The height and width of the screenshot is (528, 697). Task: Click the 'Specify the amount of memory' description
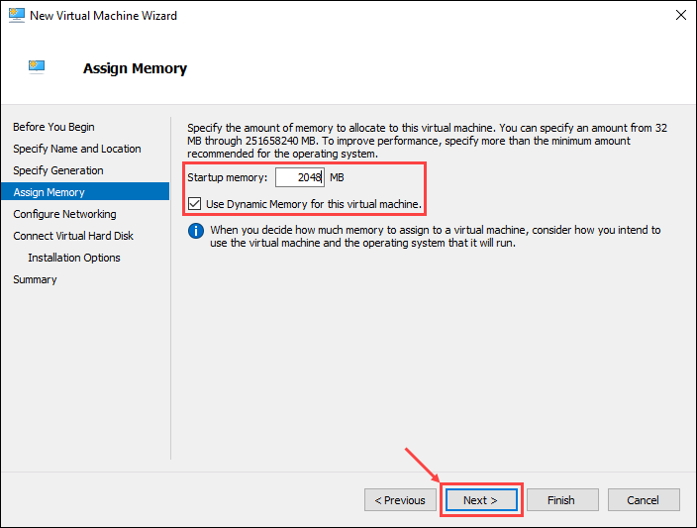[427, 141]
